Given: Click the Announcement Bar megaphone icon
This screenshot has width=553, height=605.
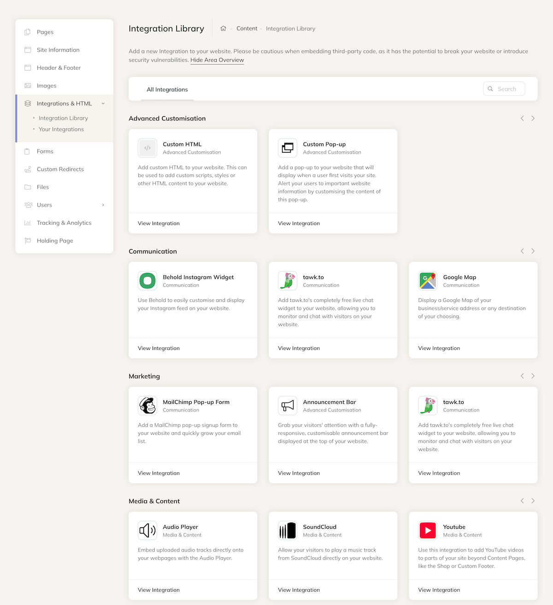Looking at the screenshot, I should 288,406.
